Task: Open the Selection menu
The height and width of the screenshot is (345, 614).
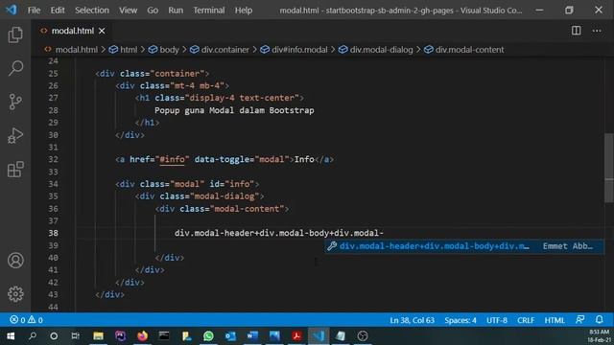Action: coord(92,11)
